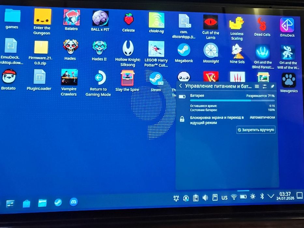Open the file manager folder in taskbar

42,203
